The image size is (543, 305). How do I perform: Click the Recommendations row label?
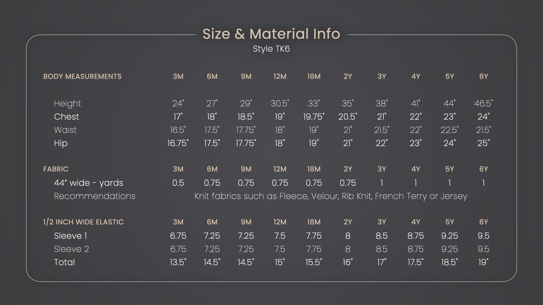95,196
